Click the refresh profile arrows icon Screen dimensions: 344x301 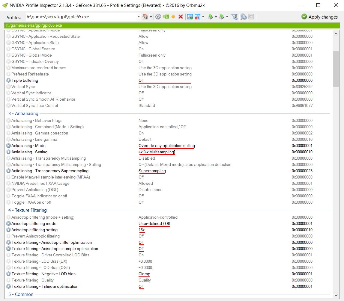158,17
